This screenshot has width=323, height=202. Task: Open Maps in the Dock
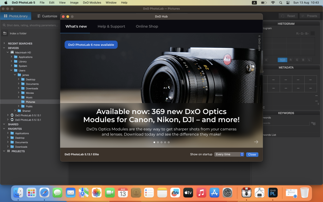coord(84,193)
